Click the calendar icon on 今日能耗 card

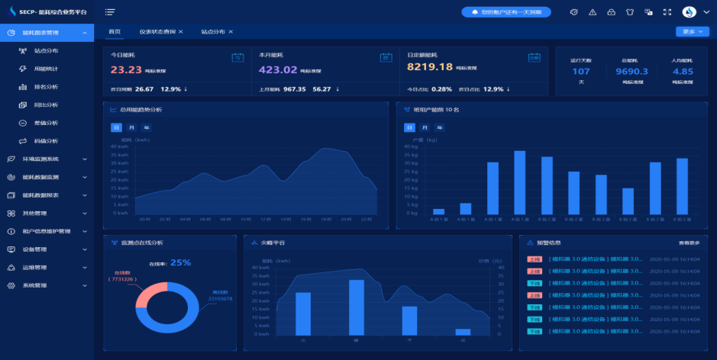(237, 57)
